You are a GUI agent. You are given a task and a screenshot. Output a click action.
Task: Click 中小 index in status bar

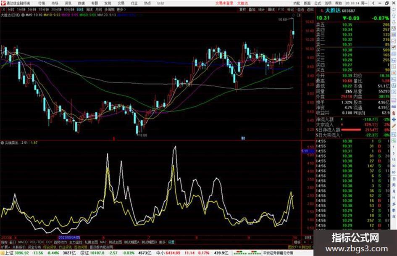(x=160, y=253)
